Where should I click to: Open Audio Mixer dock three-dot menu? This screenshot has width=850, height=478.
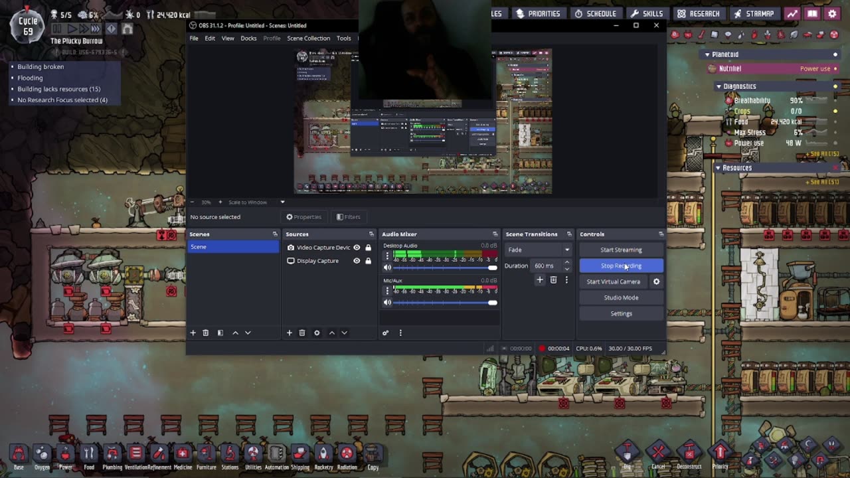pos(400,333)
